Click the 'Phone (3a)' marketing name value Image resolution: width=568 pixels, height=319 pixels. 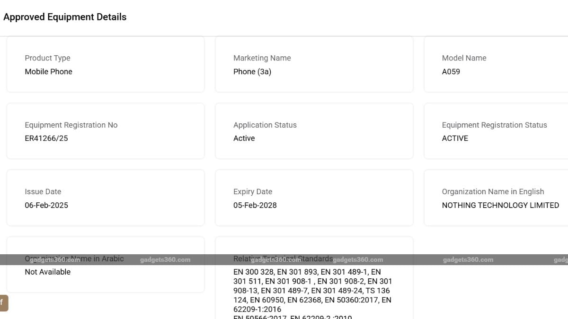[252, 72]
